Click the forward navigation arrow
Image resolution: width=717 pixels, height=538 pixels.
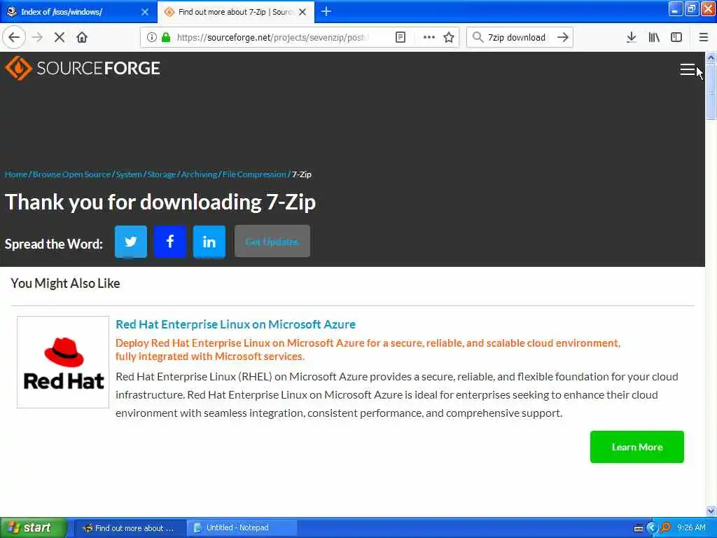click(x=38, y=37)
